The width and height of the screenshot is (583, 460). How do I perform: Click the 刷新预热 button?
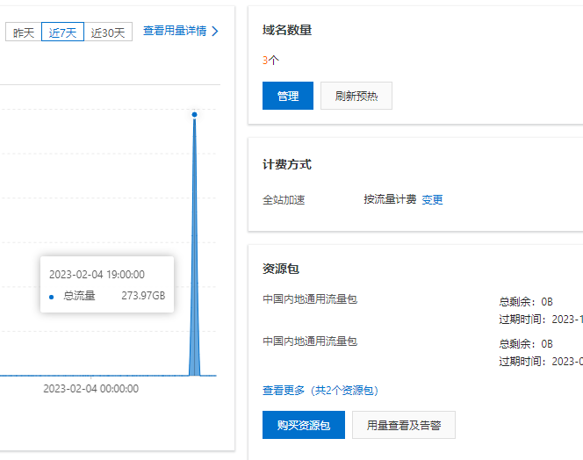(x=356, y=97)
